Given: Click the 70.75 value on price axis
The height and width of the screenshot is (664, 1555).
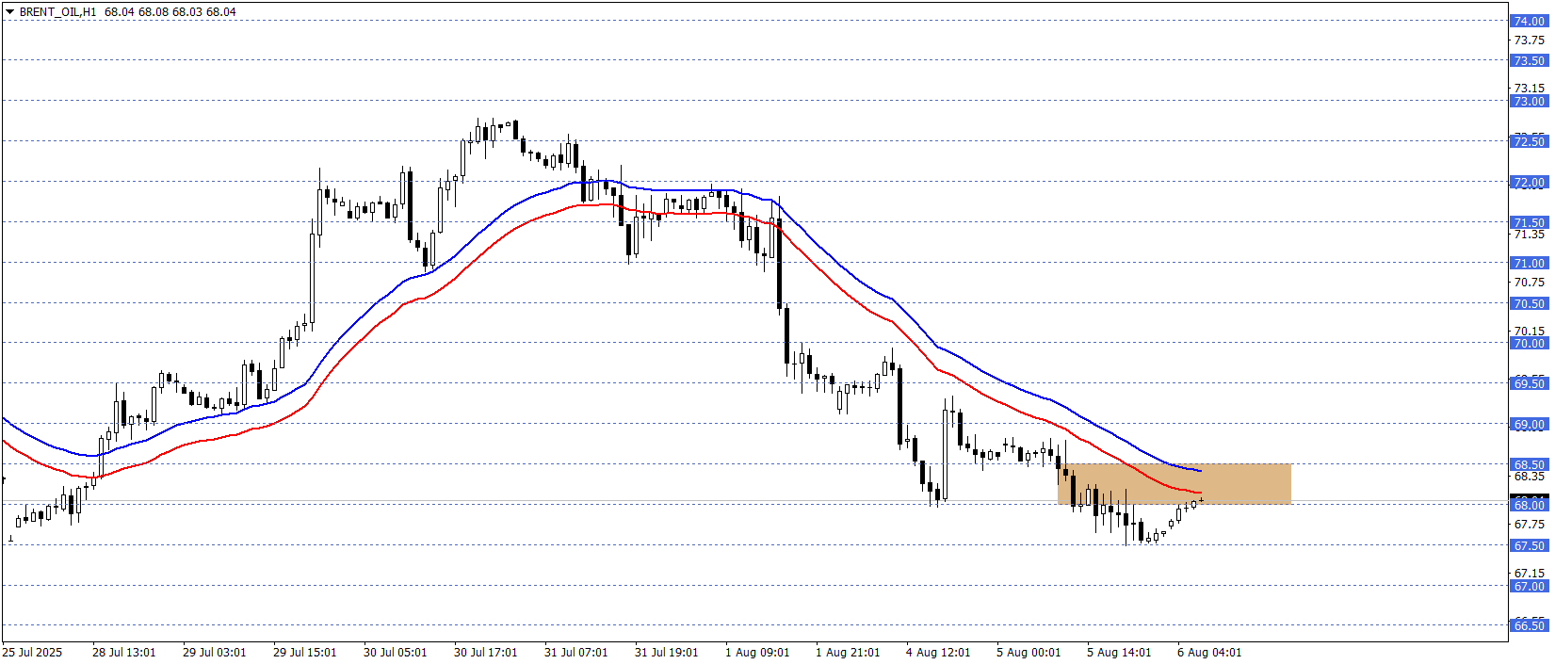Looking at the screenshot, I should pos(1529,283).
